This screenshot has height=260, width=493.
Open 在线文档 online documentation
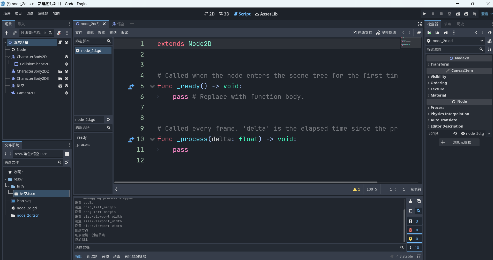[362, 33]
